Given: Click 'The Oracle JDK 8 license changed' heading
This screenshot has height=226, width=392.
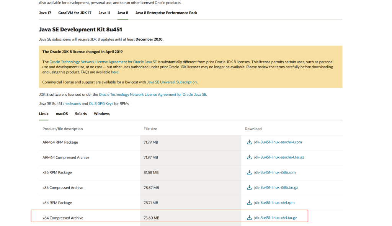Looking at the screenshot, I should click(83, 52).
